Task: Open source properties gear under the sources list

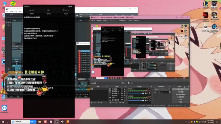Action: coord(116,103)
